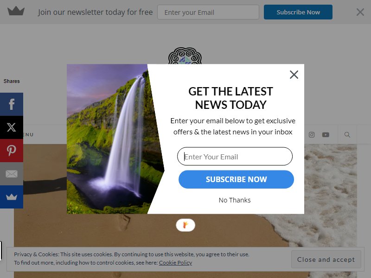Screen dimensions: 371x278
Task: Open the YouTube channel icon
Action: tap(326, 135)
